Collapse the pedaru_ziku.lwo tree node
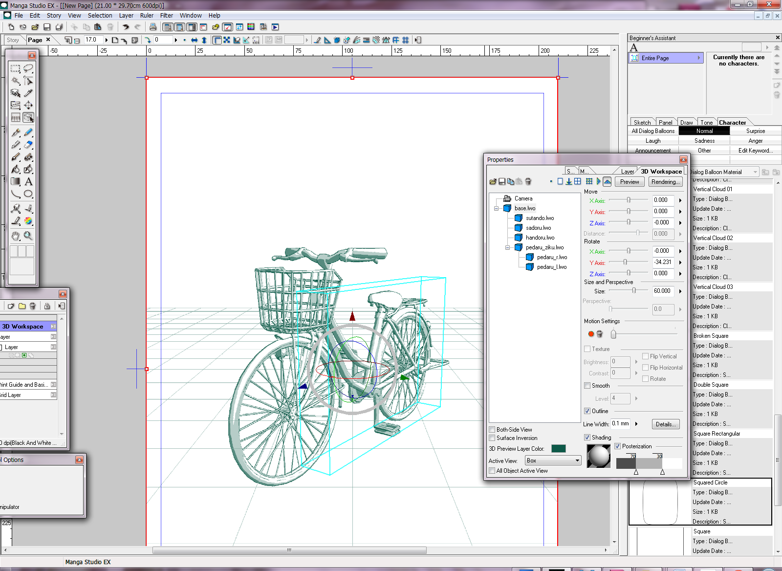This screenshot has height=571, width=782. click(x=507, y=247)
